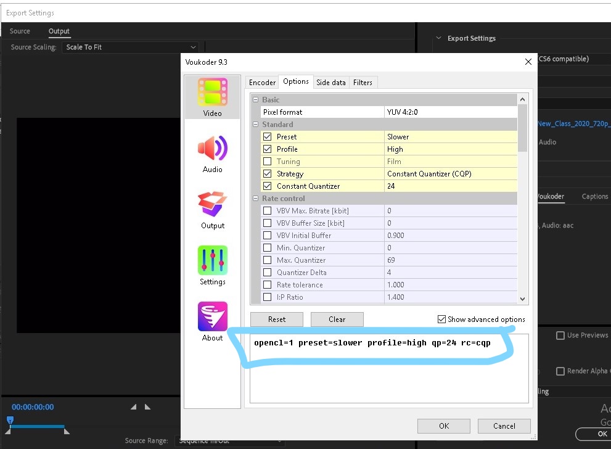Open the Audio speaker icon
The height and width of the screenshot is (449, 611).
212,149
